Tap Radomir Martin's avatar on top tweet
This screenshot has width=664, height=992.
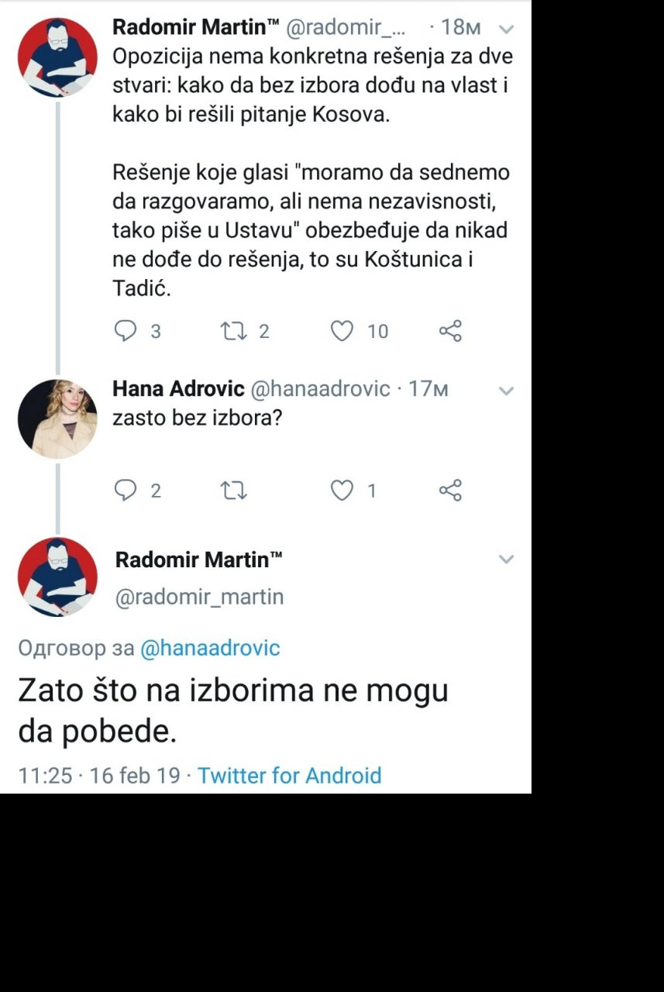tap(57, 57)
